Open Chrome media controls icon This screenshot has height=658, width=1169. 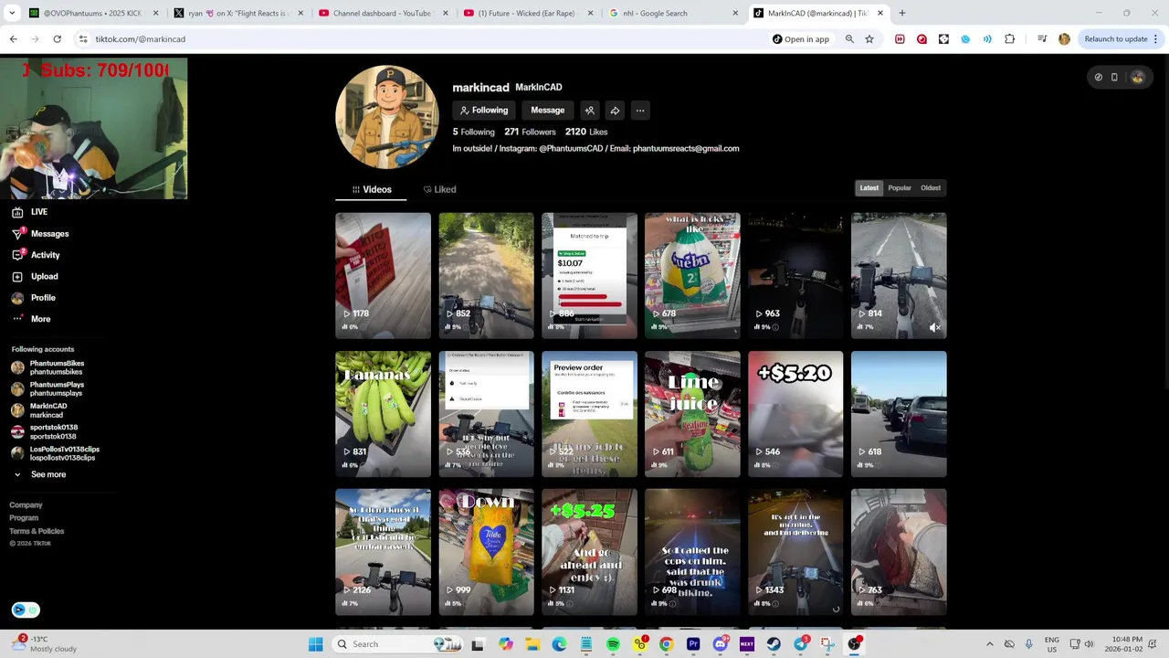click(x=1042, y=39)
